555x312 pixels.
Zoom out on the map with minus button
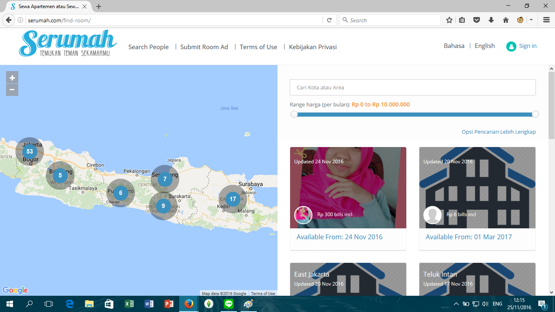(x=12, y=90)
